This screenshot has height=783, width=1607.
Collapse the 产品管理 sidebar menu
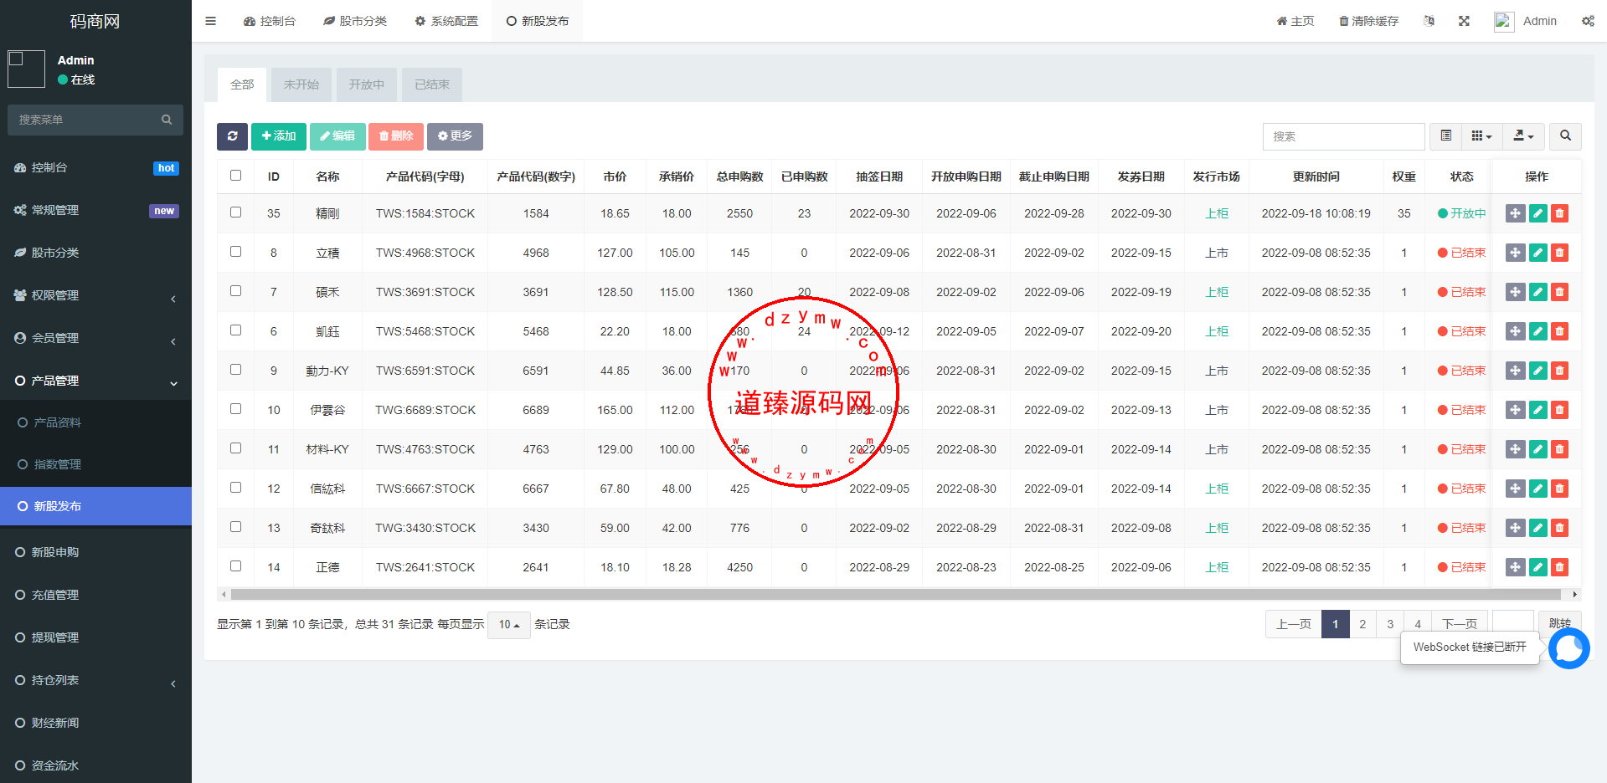95,381
